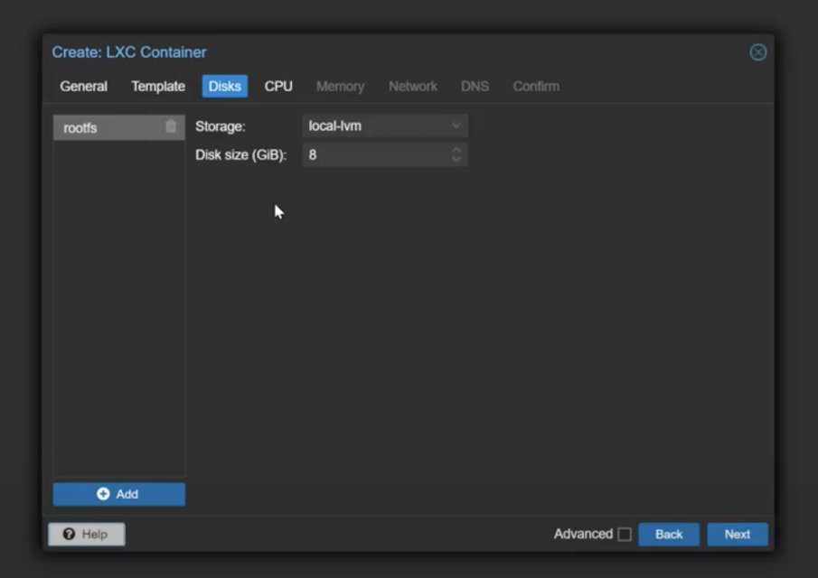The image size is (818, 578).
Task: Switch to the General tab
Action: [83, 87]
